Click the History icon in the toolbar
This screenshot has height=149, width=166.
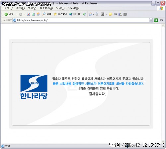point(85,14)
